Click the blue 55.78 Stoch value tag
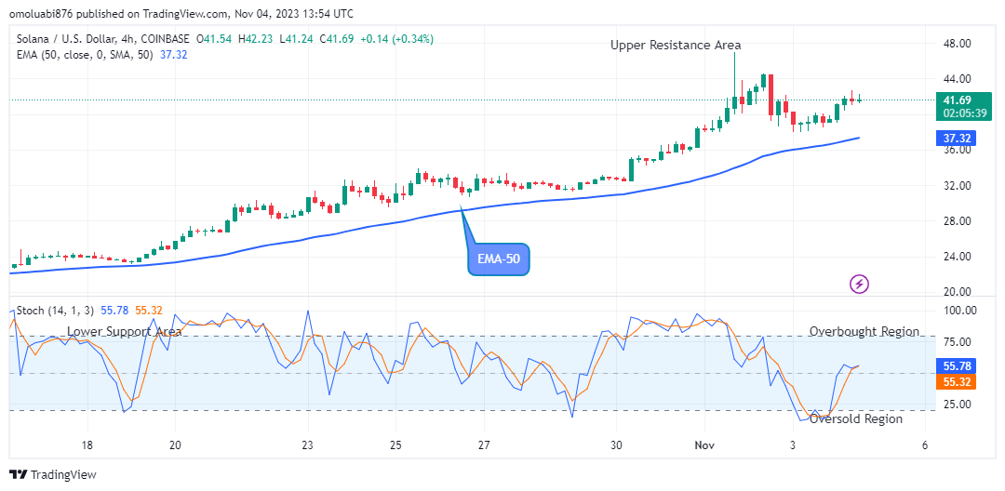1005x491 pixels. [957, 367]
